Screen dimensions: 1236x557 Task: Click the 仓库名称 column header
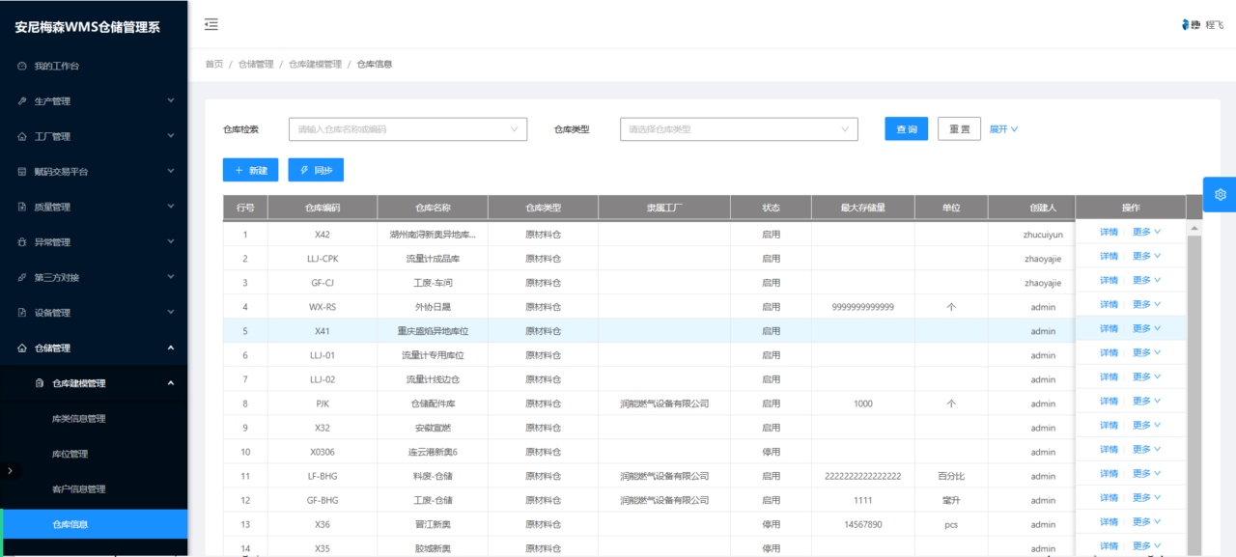(x=433, y=208)
